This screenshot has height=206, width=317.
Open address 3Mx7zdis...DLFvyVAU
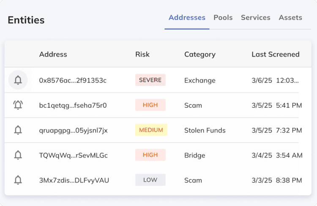pos(74,180)
